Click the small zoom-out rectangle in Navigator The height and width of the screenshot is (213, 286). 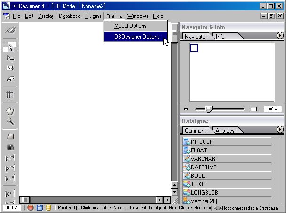[186, 109]
